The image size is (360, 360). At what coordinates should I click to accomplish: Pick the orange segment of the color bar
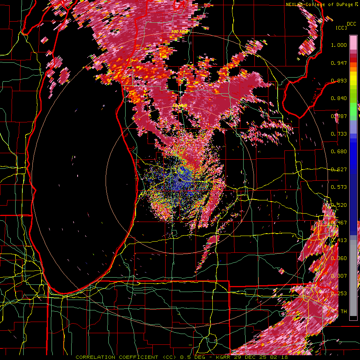click(353, 69)
